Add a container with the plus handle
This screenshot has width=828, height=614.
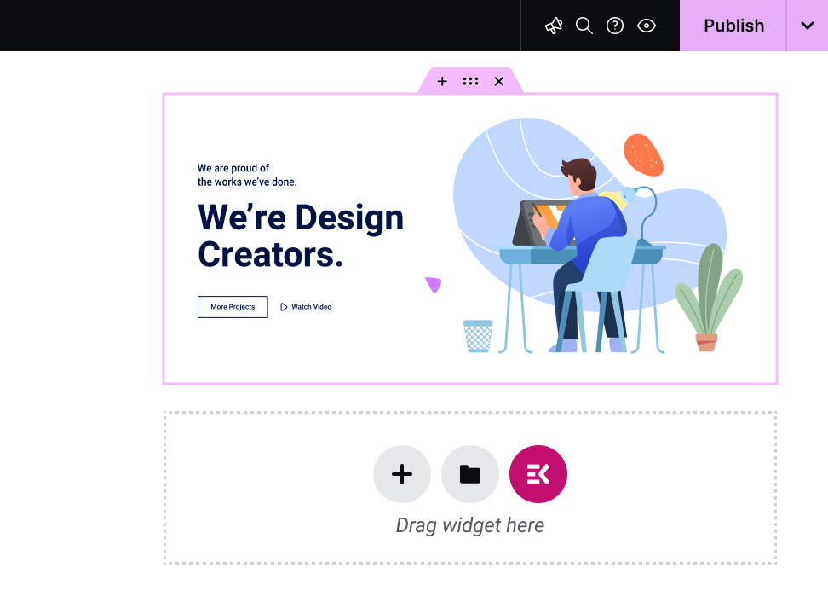click(x=442, y=81)
